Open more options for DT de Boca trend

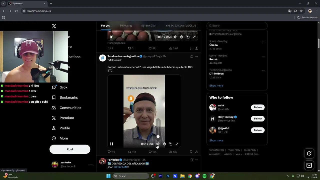(263, 71)
